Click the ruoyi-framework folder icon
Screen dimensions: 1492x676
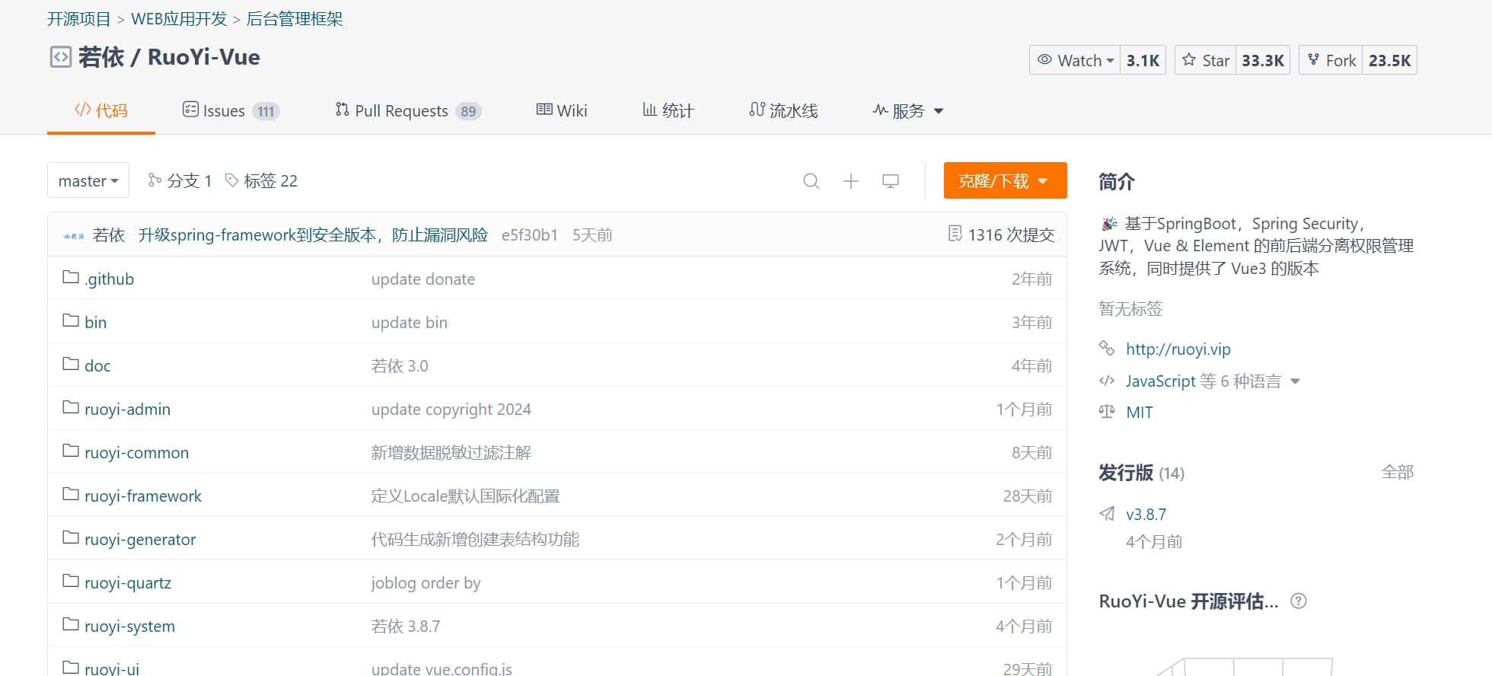tap(71, 494)
